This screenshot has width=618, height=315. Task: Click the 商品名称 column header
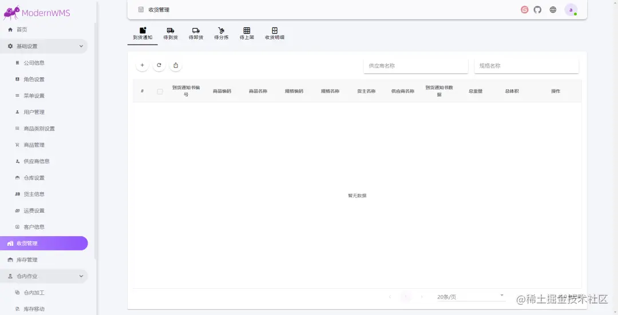[x=258, y=91]
